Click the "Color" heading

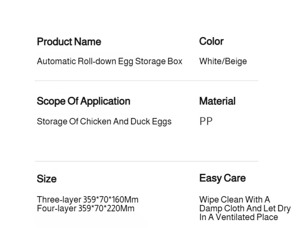coord(211,41)
